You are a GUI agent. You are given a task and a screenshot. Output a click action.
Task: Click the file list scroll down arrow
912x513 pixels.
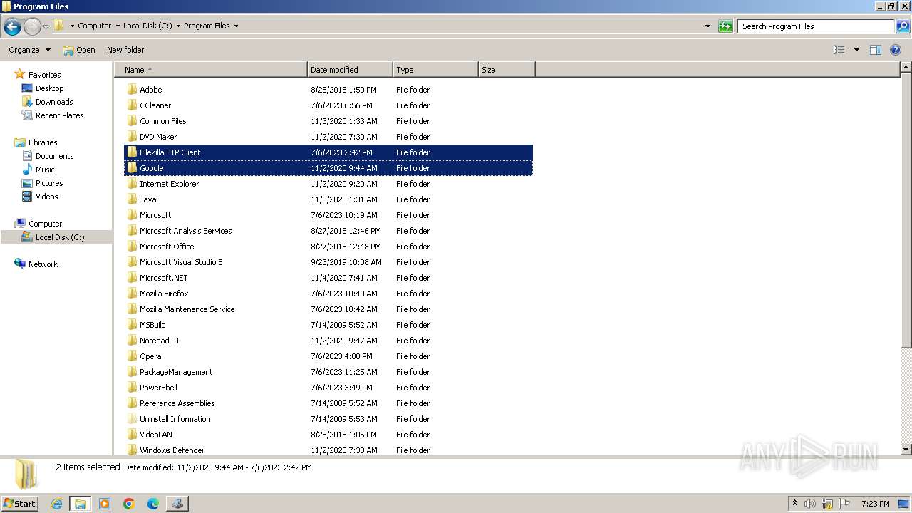pos(906,450)
